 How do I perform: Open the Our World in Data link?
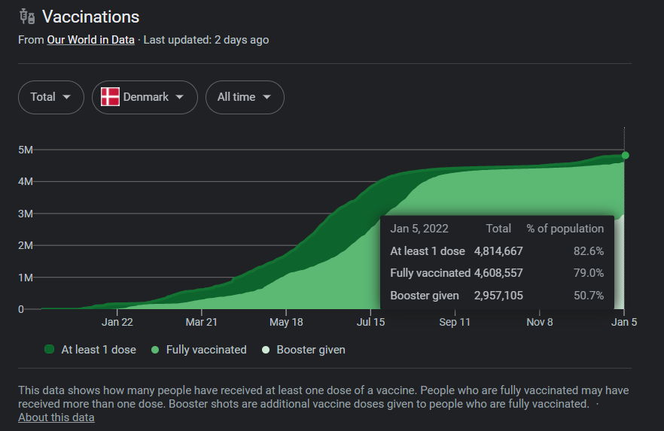(90, 40)
